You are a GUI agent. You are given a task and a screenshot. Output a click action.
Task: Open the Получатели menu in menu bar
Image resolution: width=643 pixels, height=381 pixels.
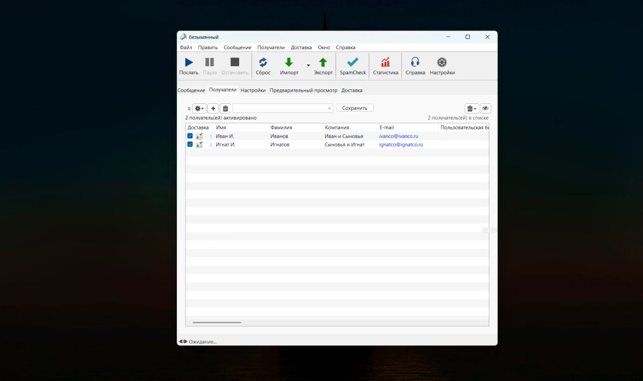pos(271,47)
